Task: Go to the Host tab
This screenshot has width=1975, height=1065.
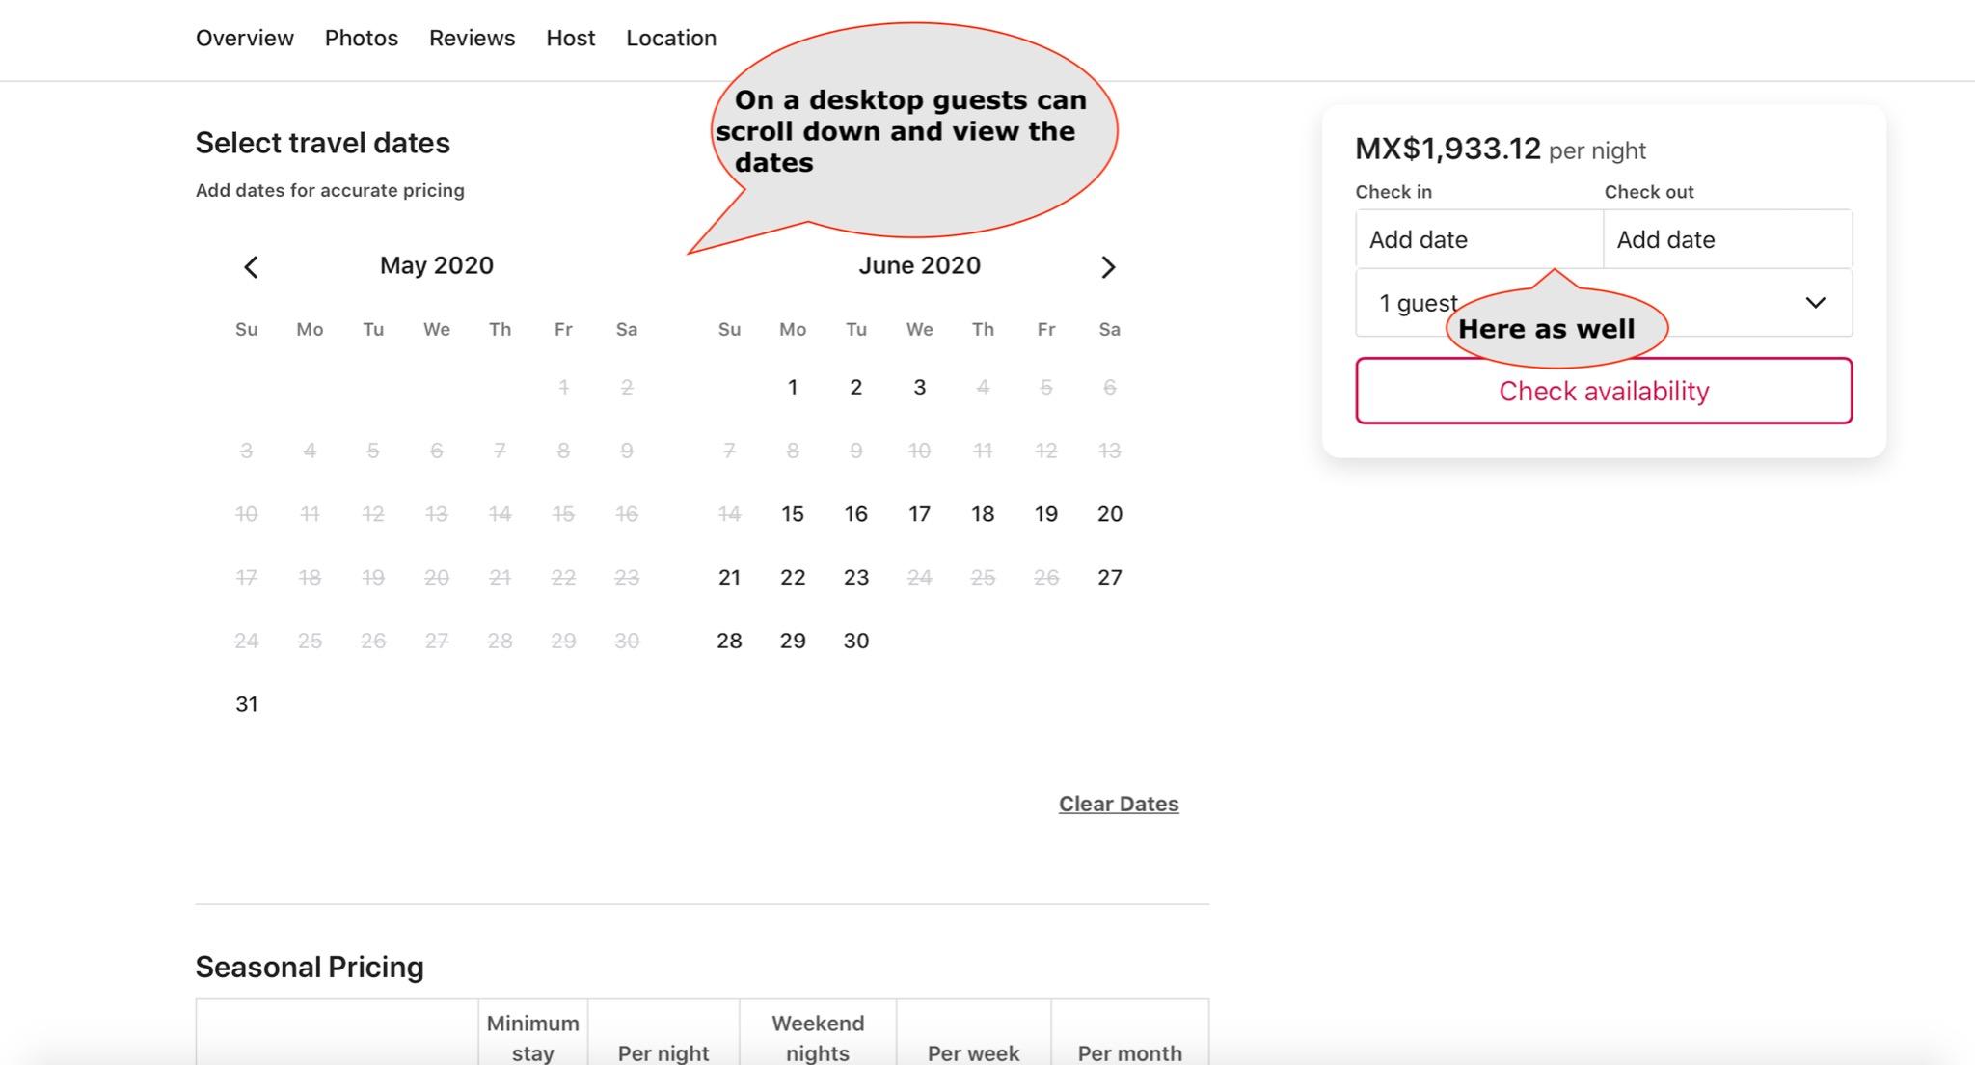Action: click(570, 39)
